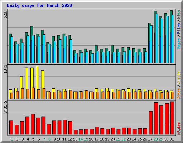
Task: Select the cyan files bar for day 12
Action: [x=71, y=51]
